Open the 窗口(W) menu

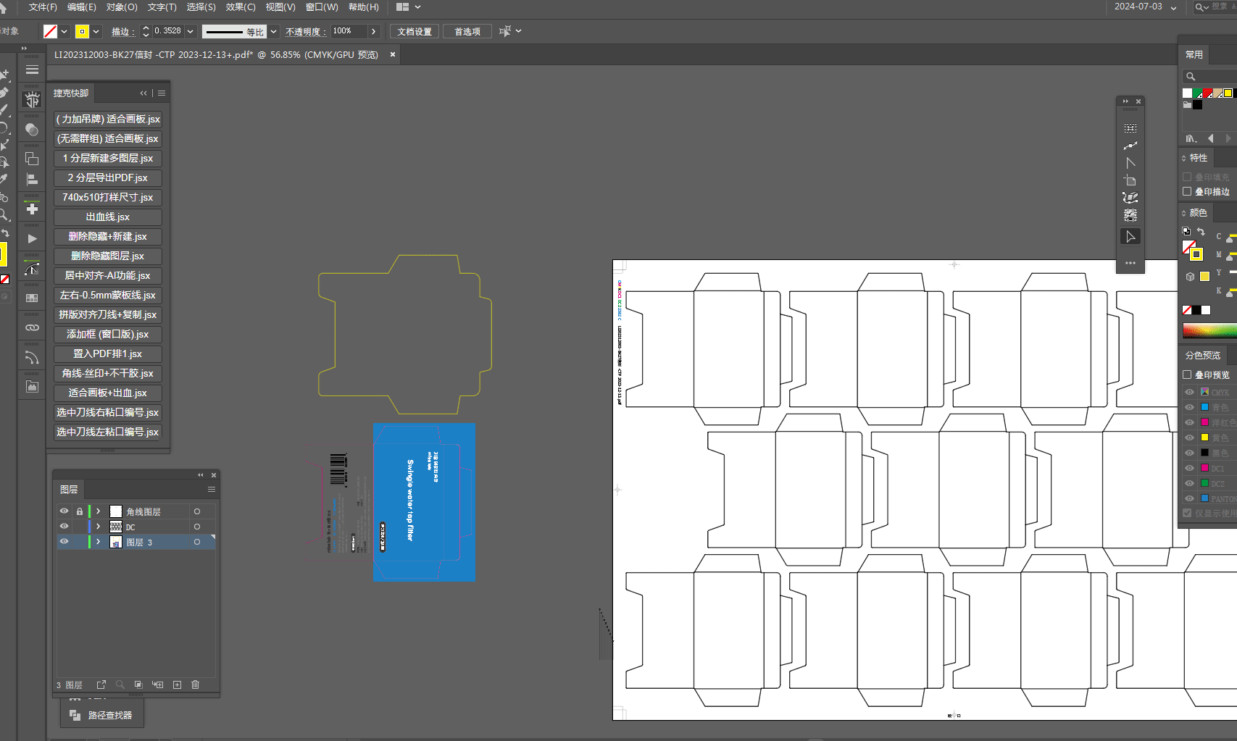[322, 7]
